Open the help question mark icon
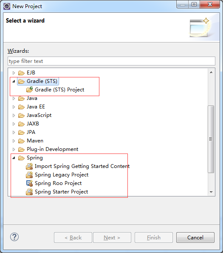 (x=14, y=237)
